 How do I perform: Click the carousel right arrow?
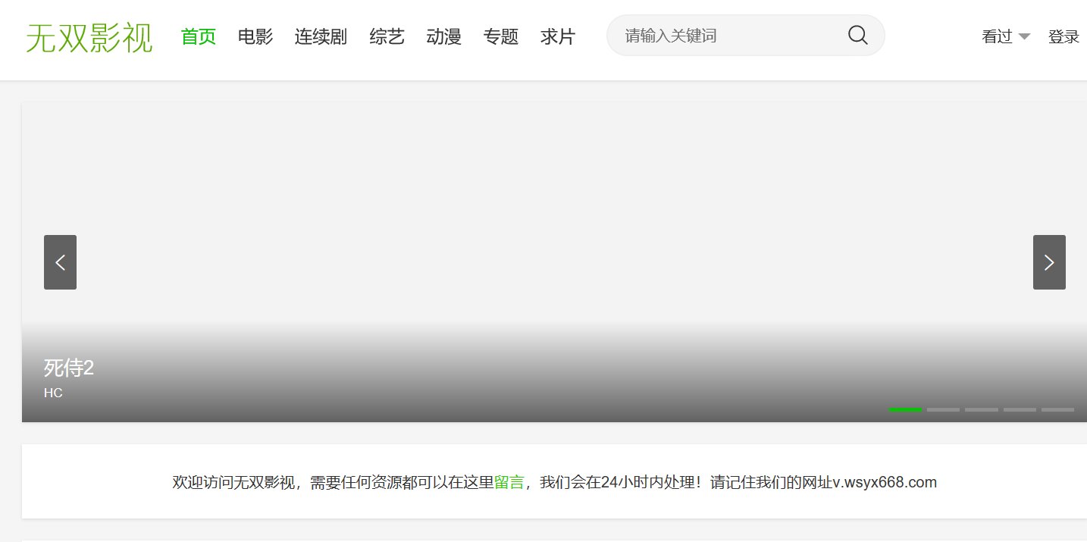click(1049, 262)
